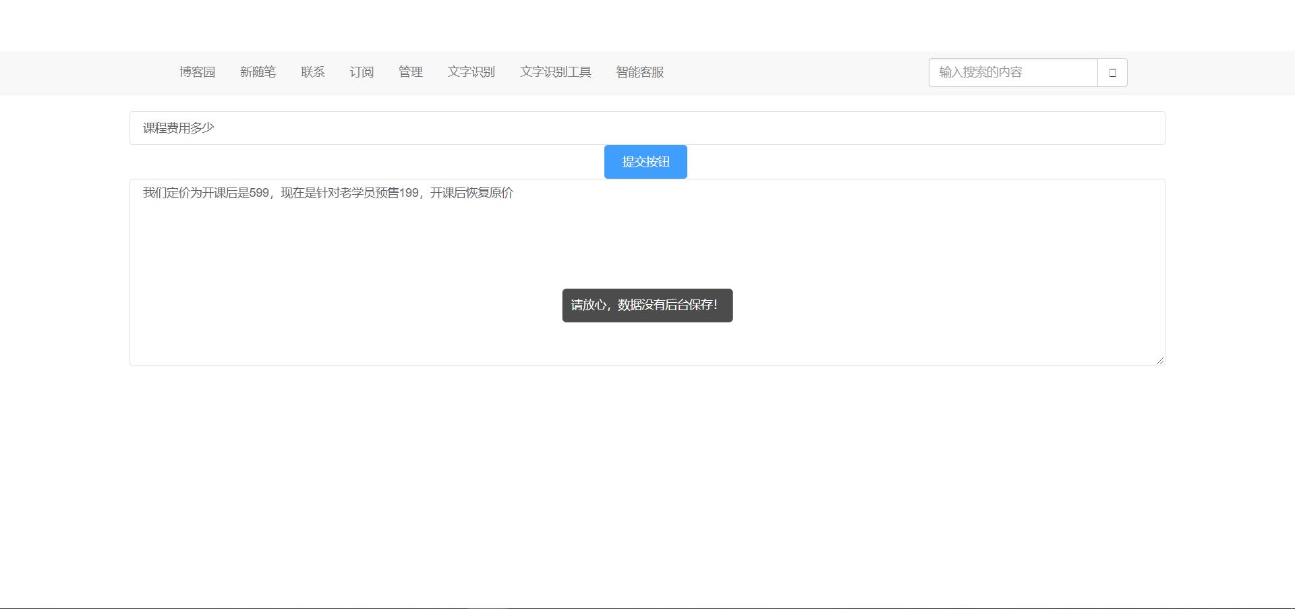
Task: Open the 博客园 homepage link
Action: coord(196,72)
